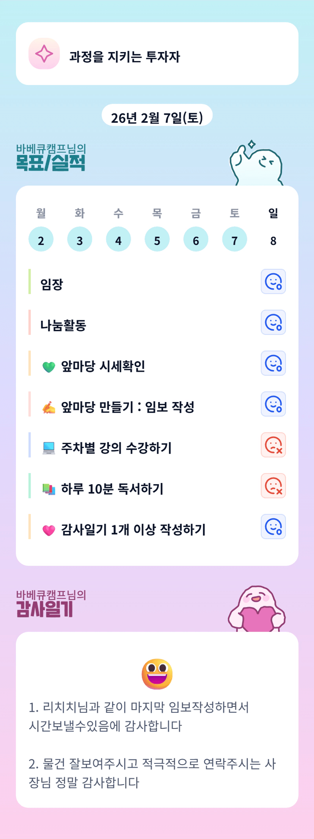Select Monday the 2nd in week row

click(41, 239)
